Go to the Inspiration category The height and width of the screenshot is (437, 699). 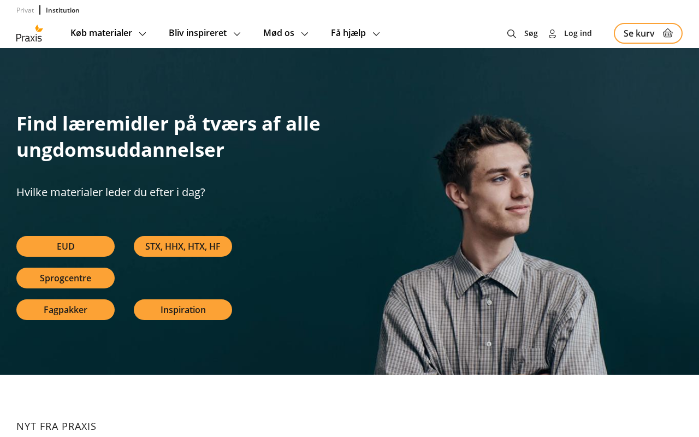(183, 310)
